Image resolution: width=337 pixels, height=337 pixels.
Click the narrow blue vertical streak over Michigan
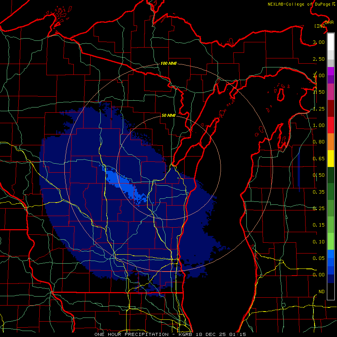pyautogui.click(x=299, y=169)
